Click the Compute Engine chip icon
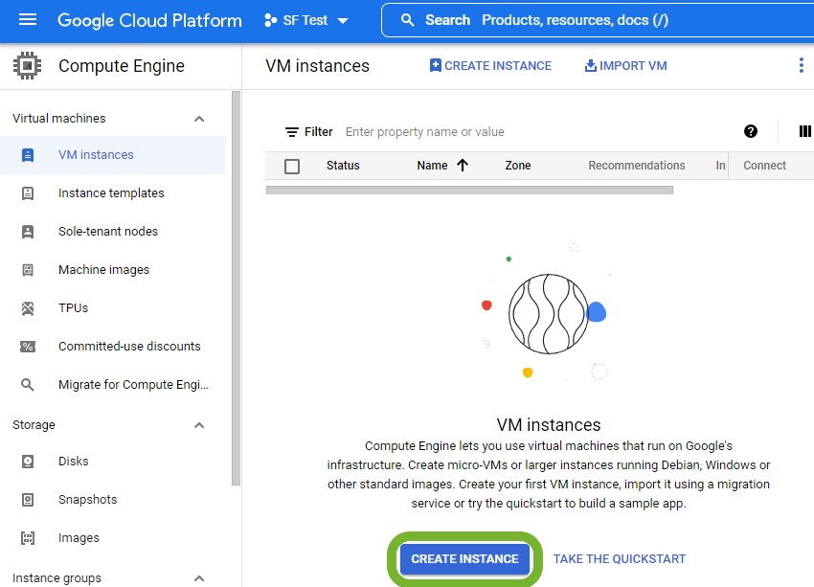 pyautogui.click(x=28, y=66)
